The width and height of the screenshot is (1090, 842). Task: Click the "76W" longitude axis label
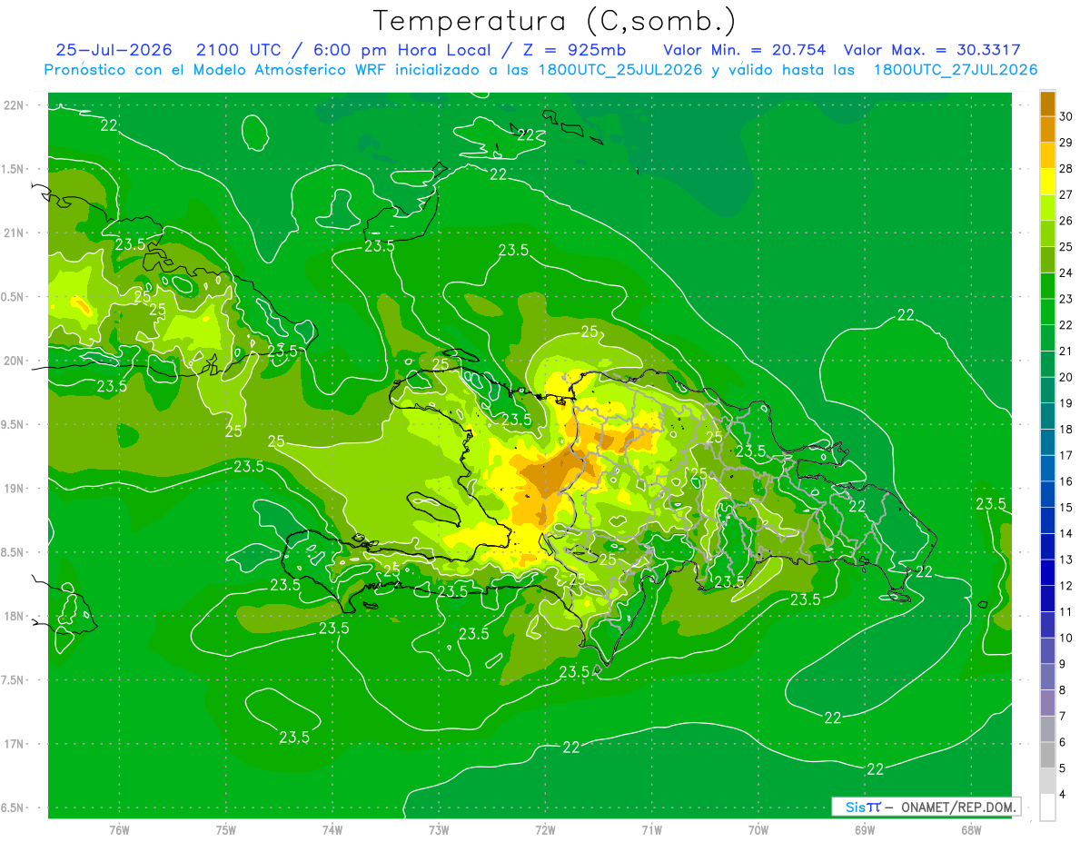pos(119,829)
